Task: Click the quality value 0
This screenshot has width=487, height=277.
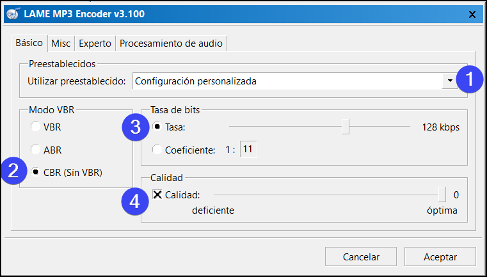Action: pos(456,195)
